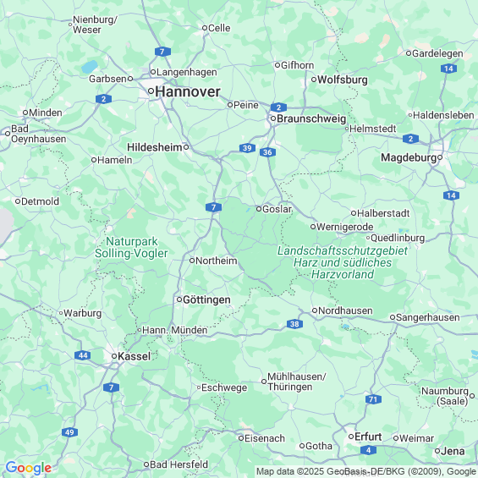
Task: Click the A44 highway shield near Kassel
Action: pyautogui.click(x=83, y=355)
